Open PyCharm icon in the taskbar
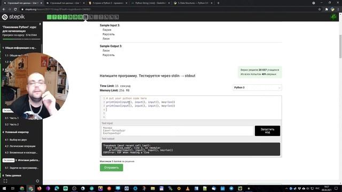Image resolution: width=342 pixels, height=192 pixels. point(240,188)
